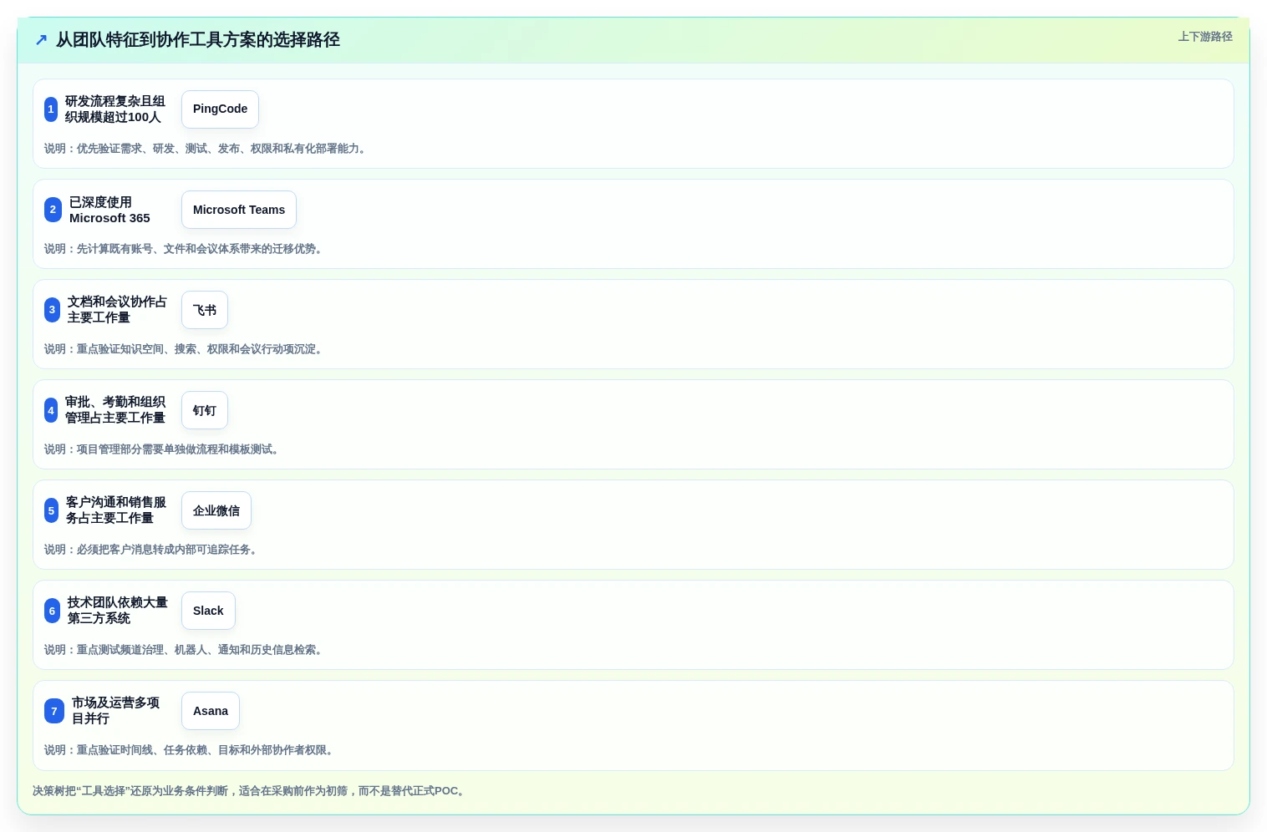Viewport: 1267px width, 832px height.
Task: Click the 市场及运营多项目并行 condition
Action: [115, 711]
